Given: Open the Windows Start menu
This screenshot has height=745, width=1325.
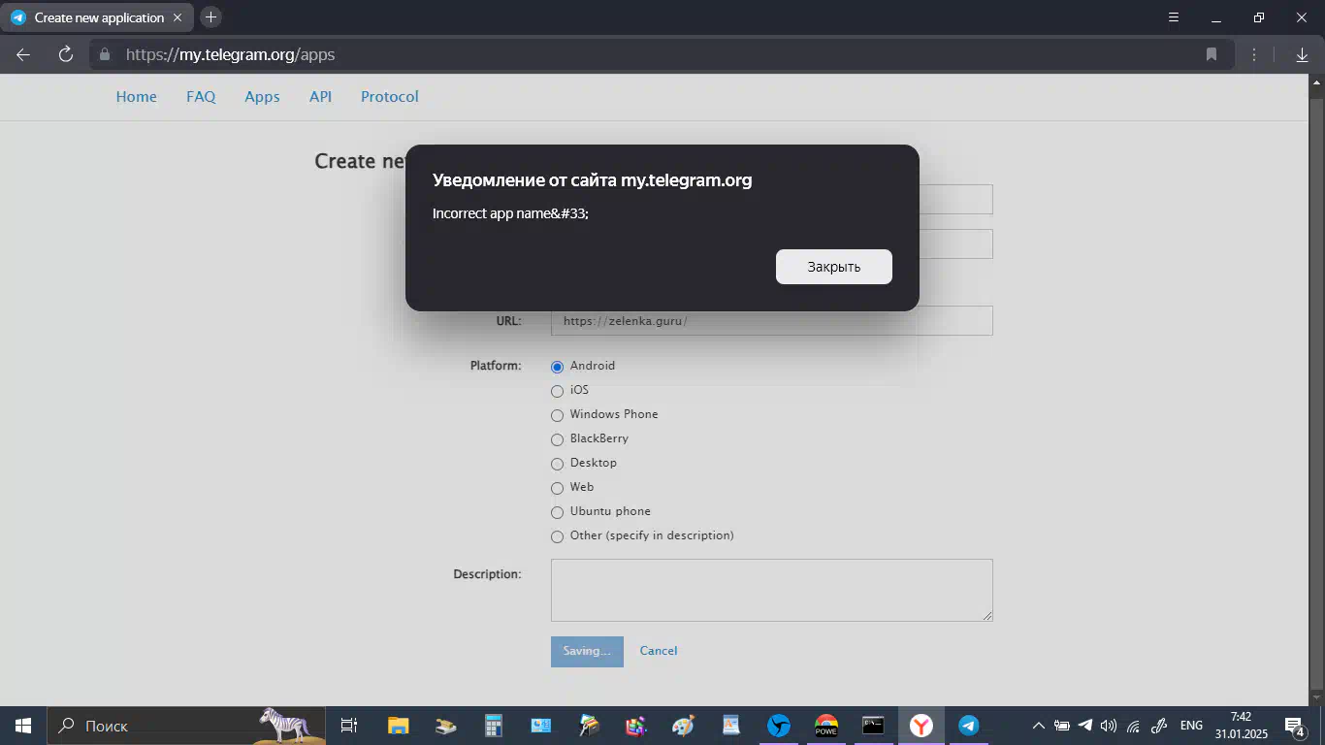Looking at the screenshot, I should [x=23, y=726].
